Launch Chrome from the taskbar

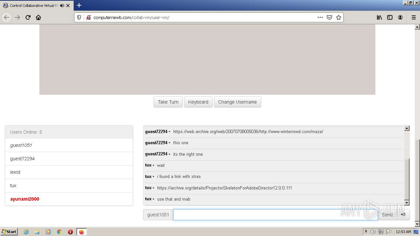click(x=59, y=232)
